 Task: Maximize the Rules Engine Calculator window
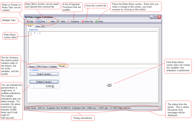[156, 17]
